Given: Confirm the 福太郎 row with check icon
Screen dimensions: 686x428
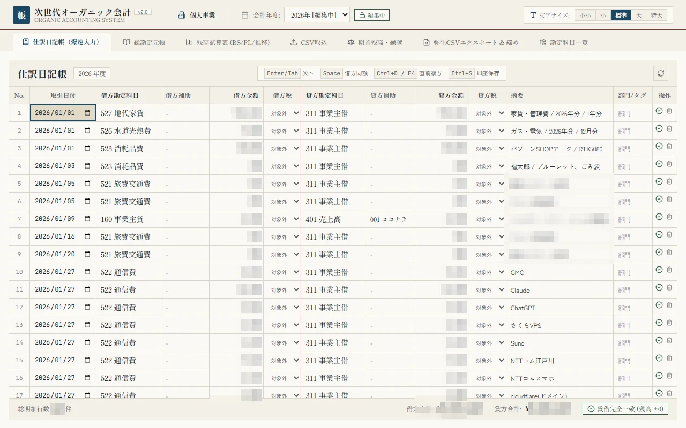Looking at the screenshot, I should point(659,164).
